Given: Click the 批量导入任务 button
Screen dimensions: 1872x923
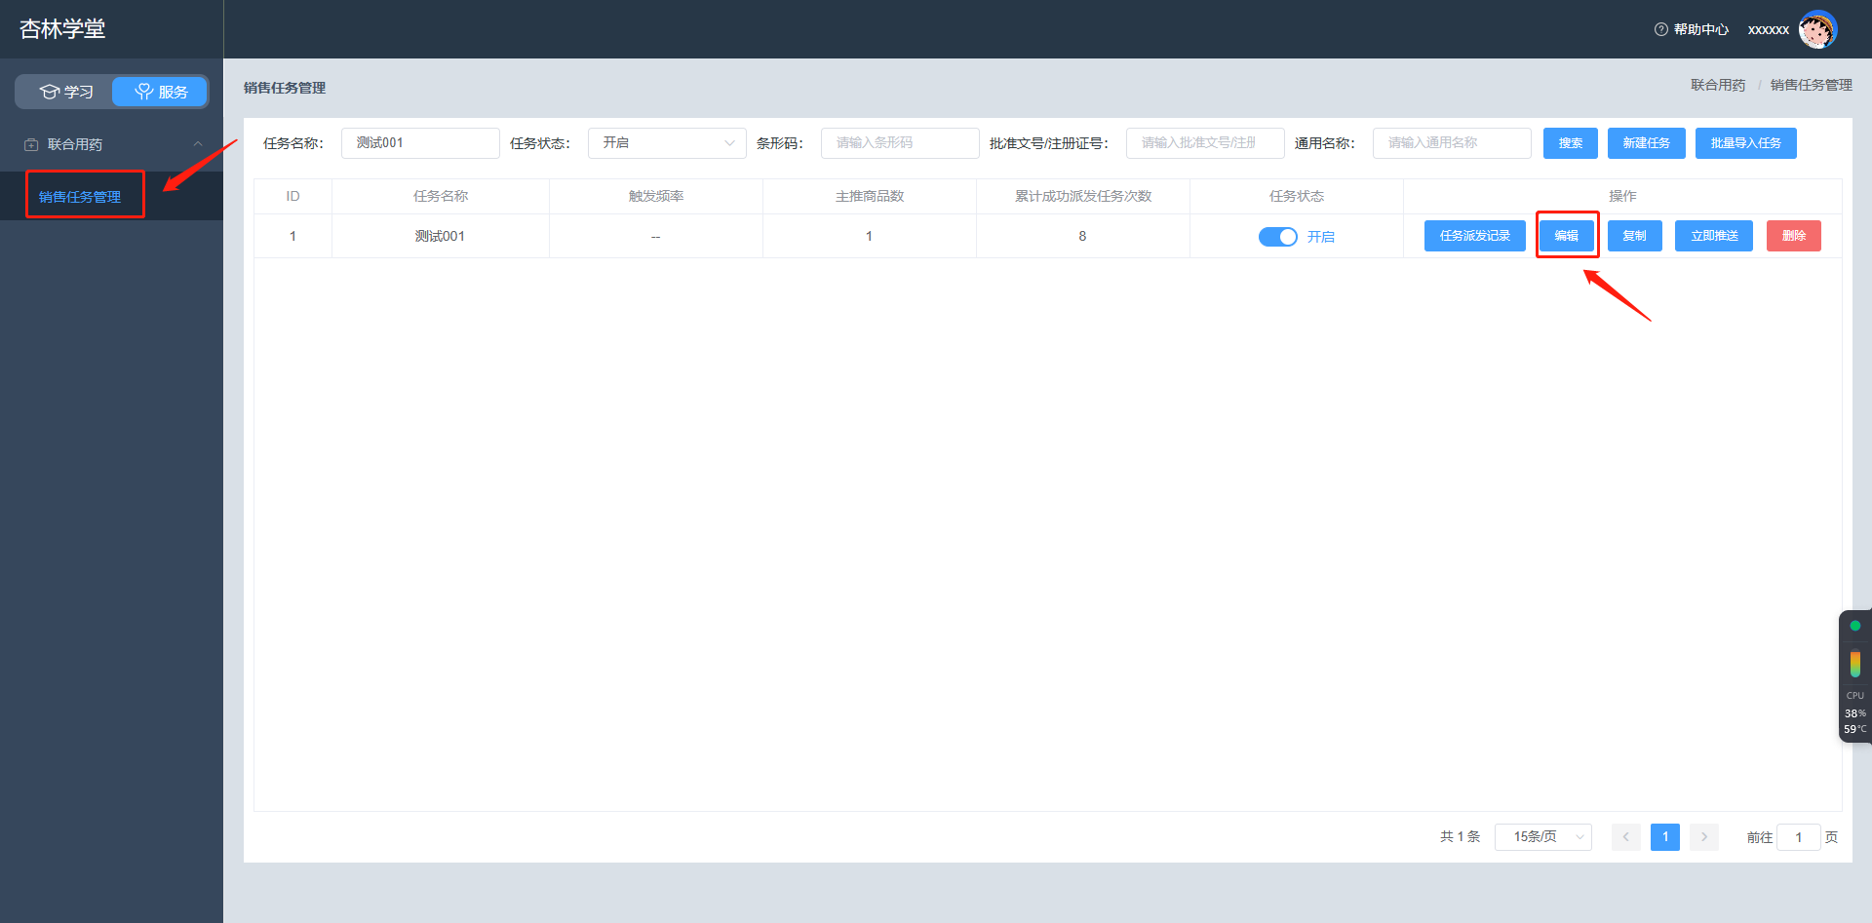Looking at the screenshot, I should point(1745,143).
